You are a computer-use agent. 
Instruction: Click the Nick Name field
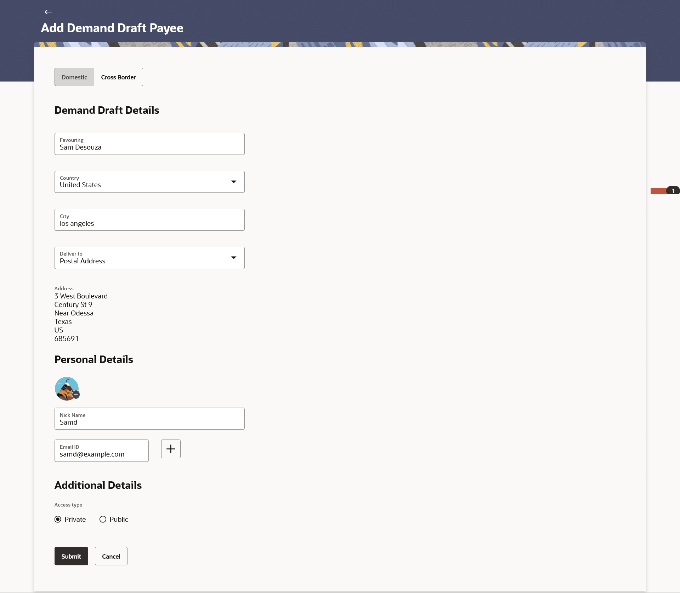point(149,419)
